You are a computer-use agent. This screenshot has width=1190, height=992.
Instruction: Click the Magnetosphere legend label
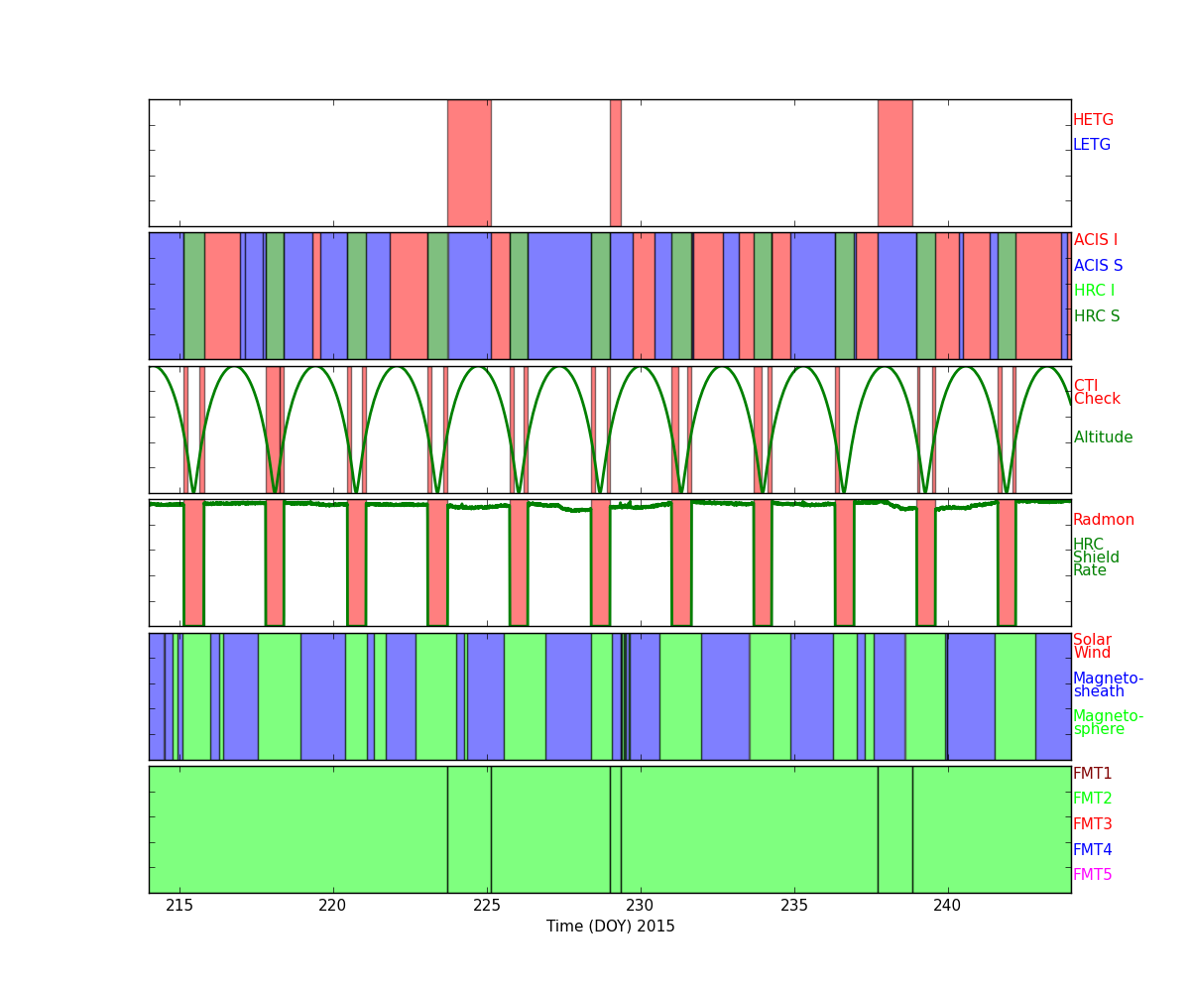pos(1108,723)
